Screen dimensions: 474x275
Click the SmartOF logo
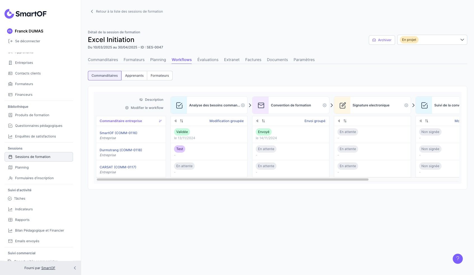click(25, 14)
